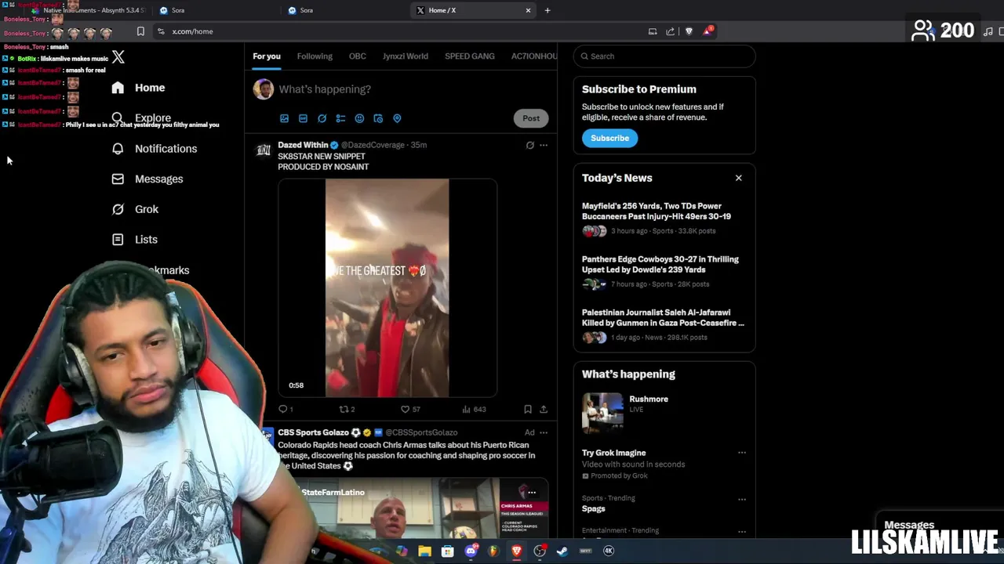Add a GIF to post
1004x564 pixels.
point(303,118)
